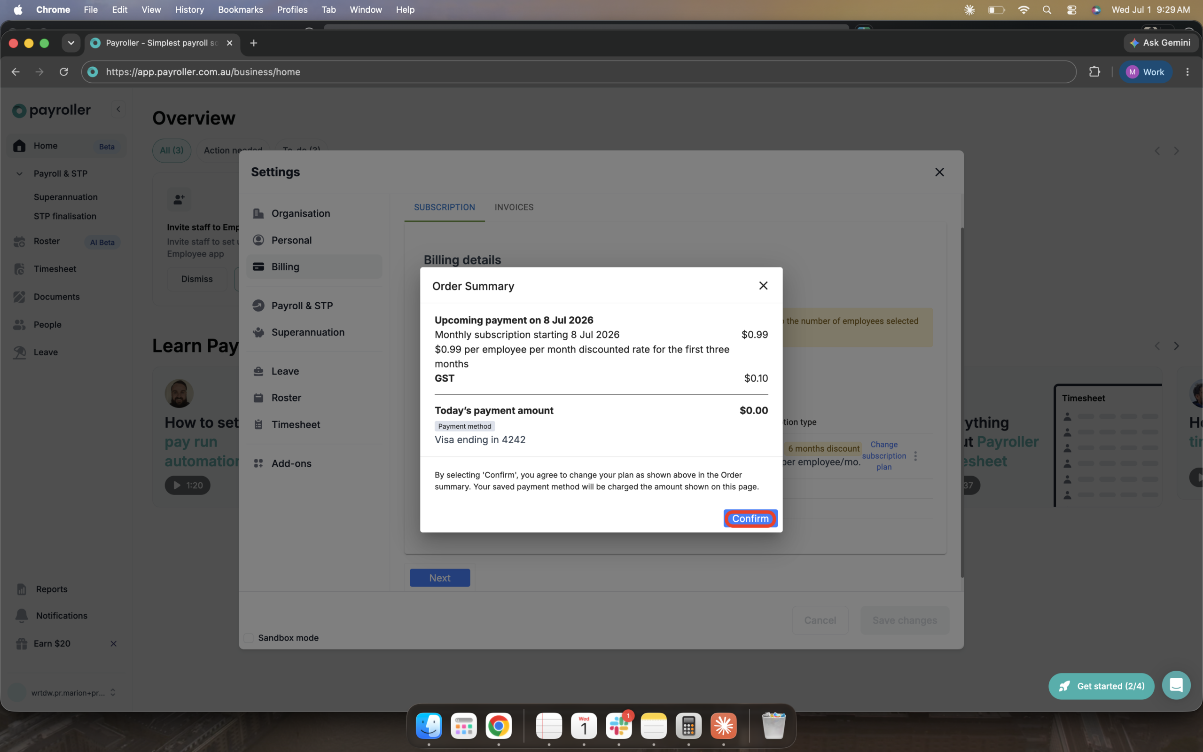1203x752 pixels.
Task: Open Add-ons settings section
Action: coord(314,463)
